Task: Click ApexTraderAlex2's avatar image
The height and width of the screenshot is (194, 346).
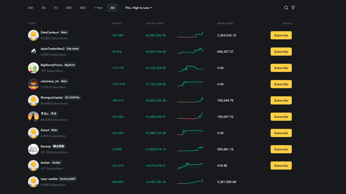Action: (33, 51)
